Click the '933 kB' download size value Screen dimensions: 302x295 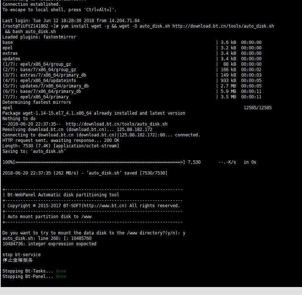click(228, 81)
